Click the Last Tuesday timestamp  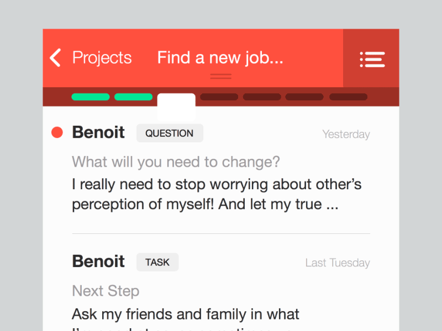[338, 263]
